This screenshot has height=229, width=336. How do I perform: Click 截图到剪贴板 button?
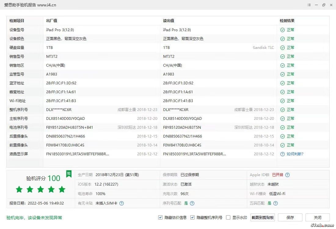pyautogui.click(x=263, y=217)
